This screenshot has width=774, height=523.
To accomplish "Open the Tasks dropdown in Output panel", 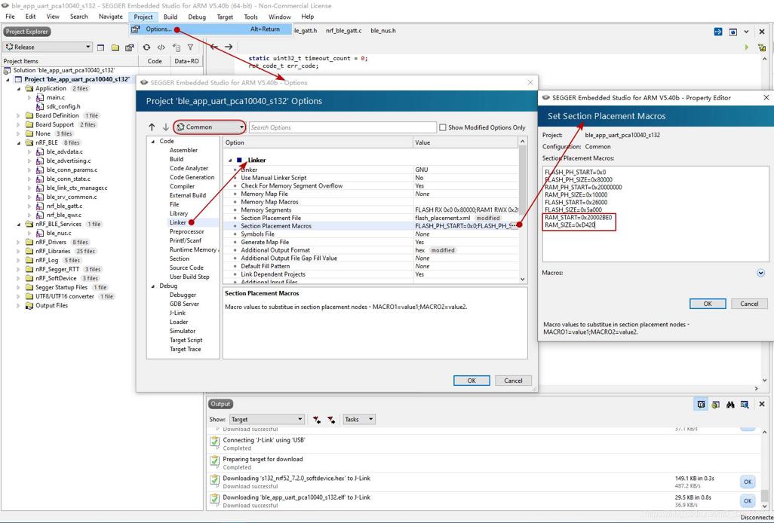I will click(359, 420).
